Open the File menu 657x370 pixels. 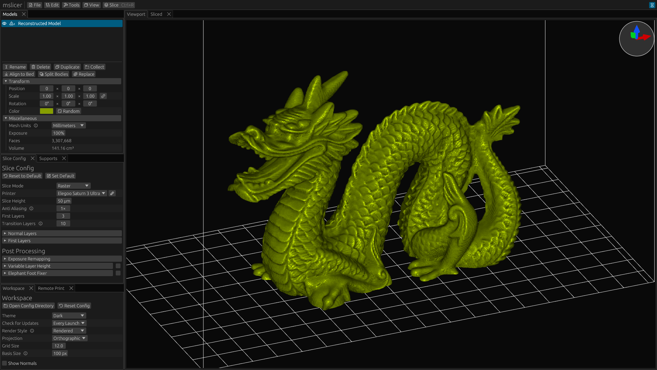pyautogui.click(x=35, y=5)
